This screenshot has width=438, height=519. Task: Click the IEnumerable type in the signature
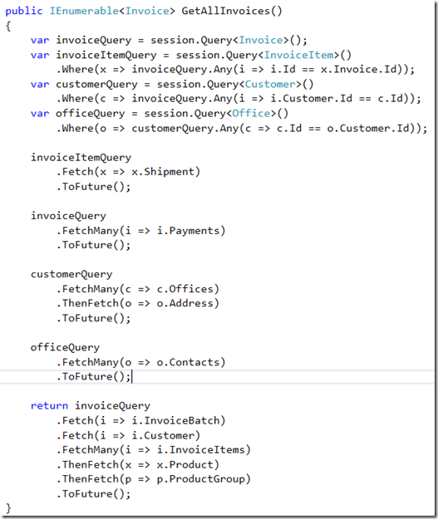coord(84,11)
